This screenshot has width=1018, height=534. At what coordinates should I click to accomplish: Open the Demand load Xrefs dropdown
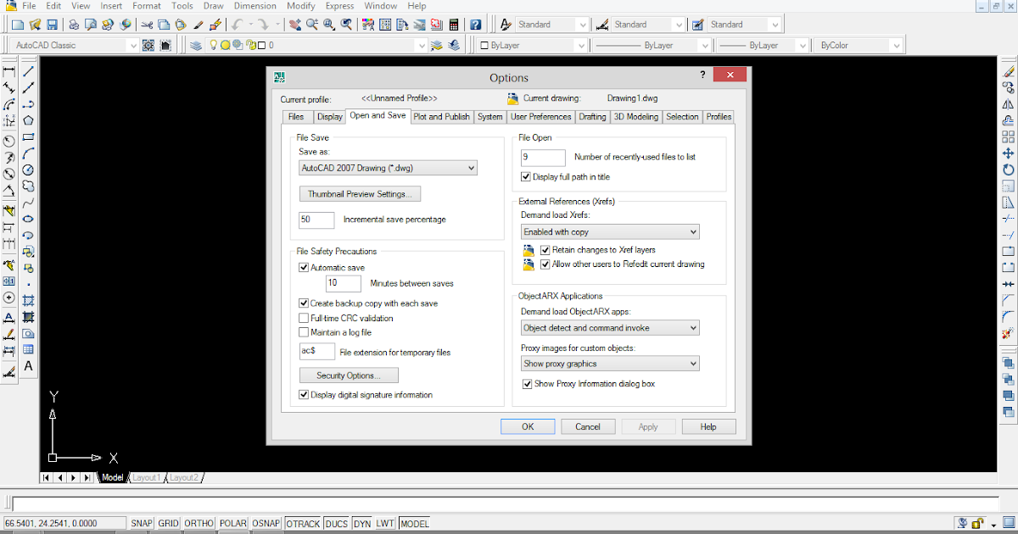tap(610, 231)
